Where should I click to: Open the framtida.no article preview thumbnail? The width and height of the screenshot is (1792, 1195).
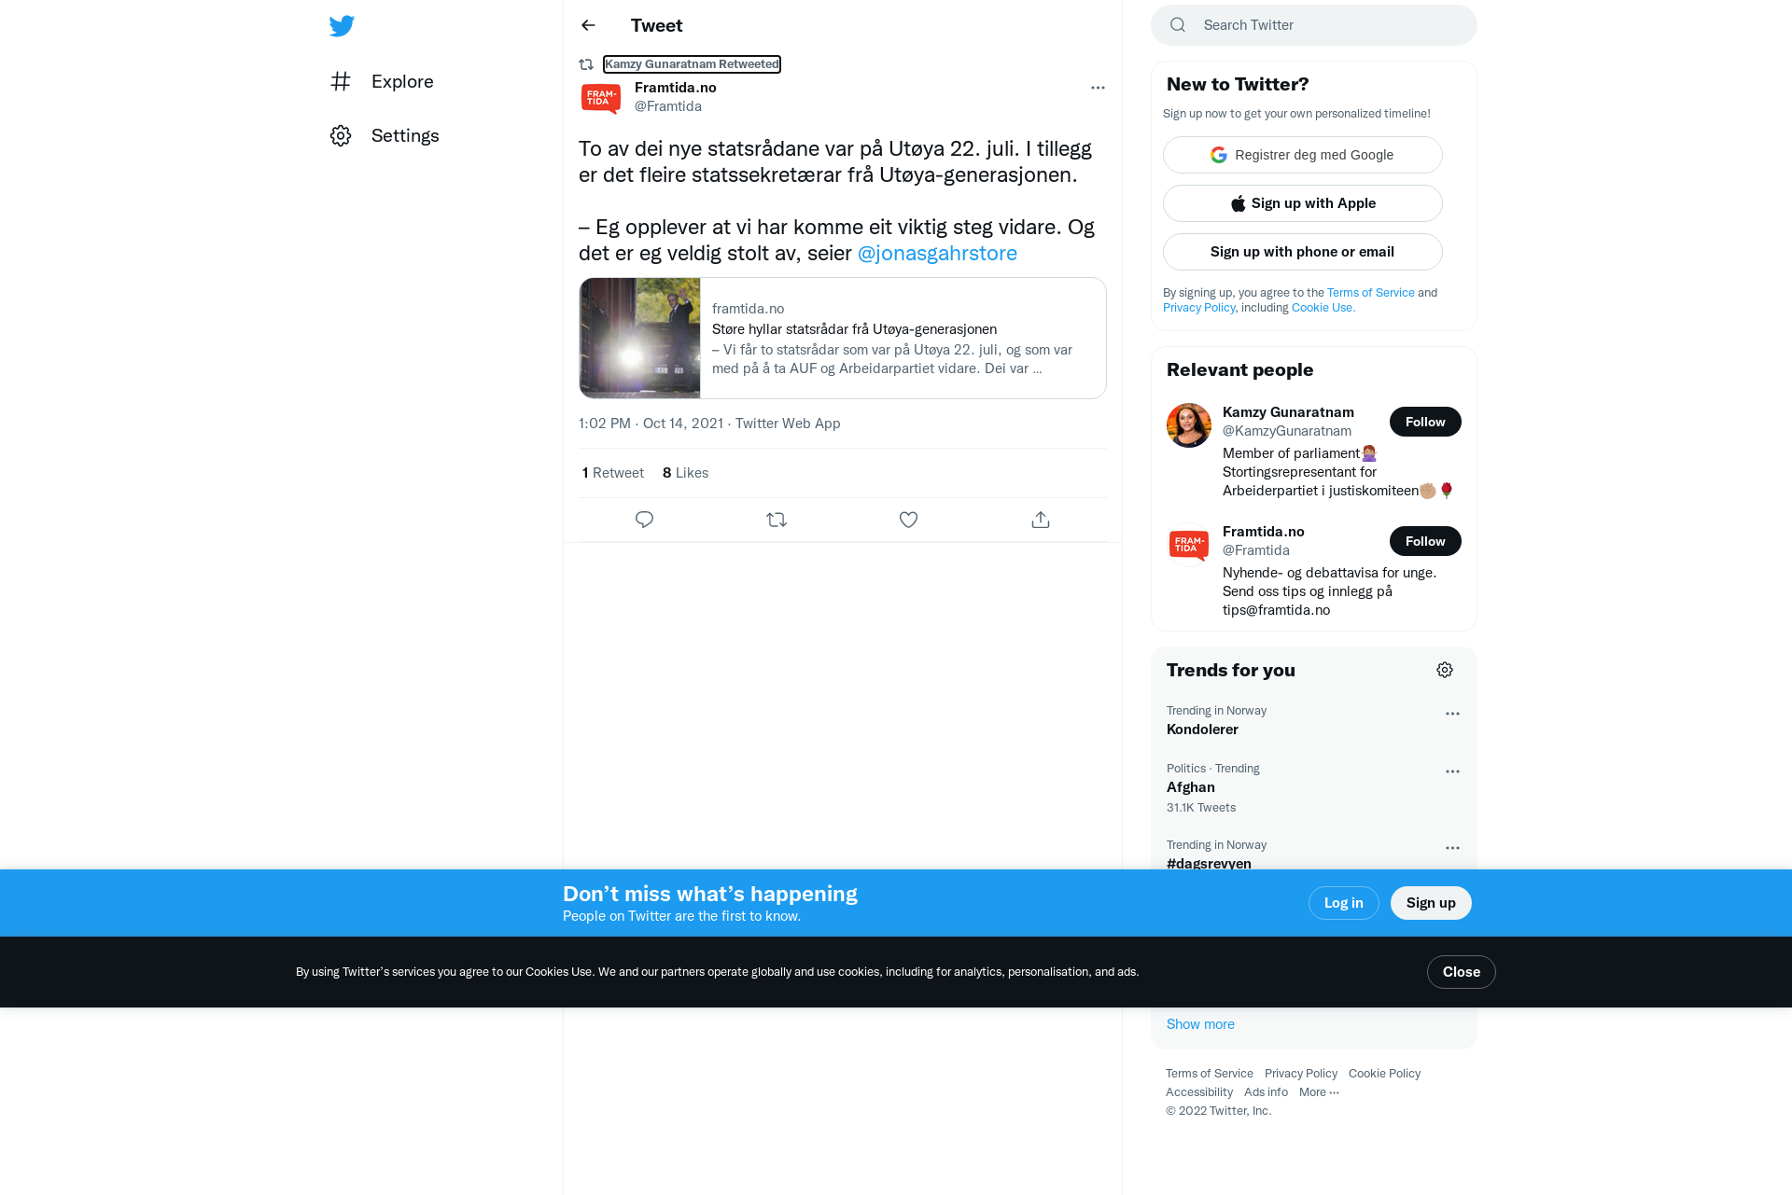point(640,338)
